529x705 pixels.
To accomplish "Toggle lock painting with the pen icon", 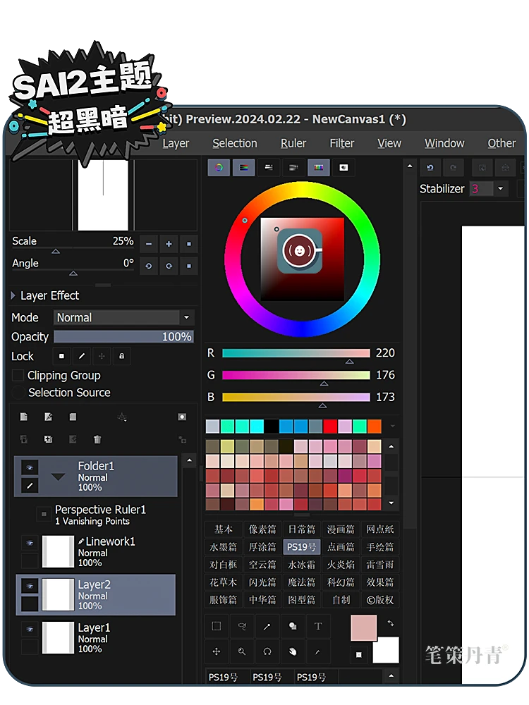I will click(x=82, y=356).
